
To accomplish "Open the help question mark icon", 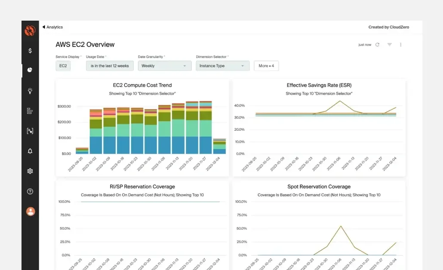I will point(30,191).
